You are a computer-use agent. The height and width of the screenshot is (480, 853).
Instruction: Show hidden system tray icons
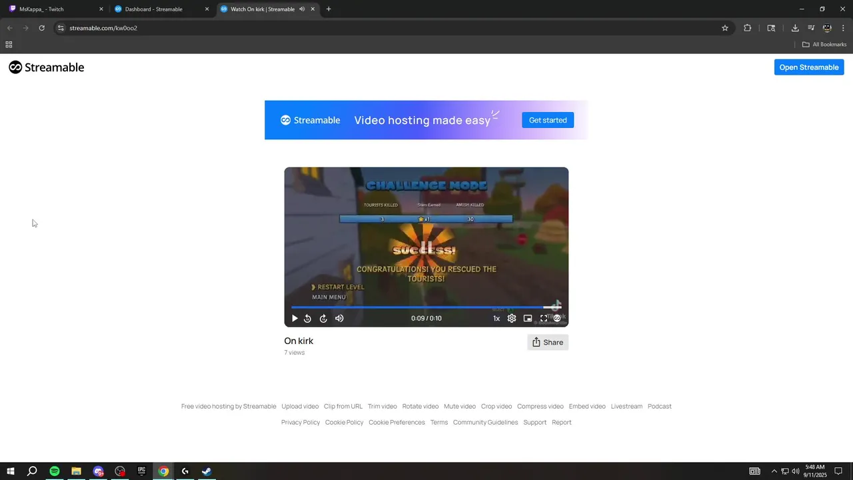pyautogui.click(x=774, y=471)
